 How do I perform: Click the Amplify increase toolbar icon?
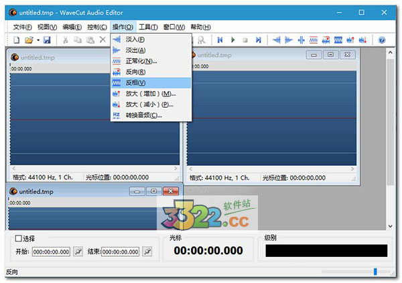(350, 40)
